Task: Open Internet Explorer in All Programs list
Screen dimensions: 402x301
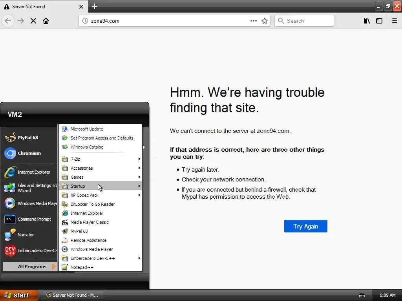Action: pos(100,213)
